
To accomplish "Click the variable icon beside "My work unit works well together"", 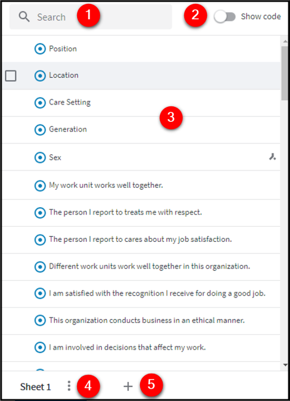I will tap(40, 185).
